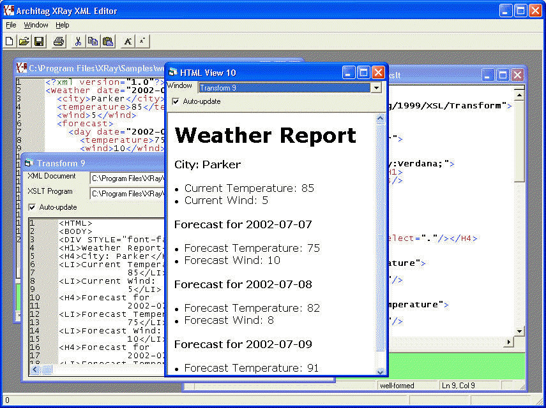Click the 'City: Parker' text
The image size is (546, 408).
(208, 164)
